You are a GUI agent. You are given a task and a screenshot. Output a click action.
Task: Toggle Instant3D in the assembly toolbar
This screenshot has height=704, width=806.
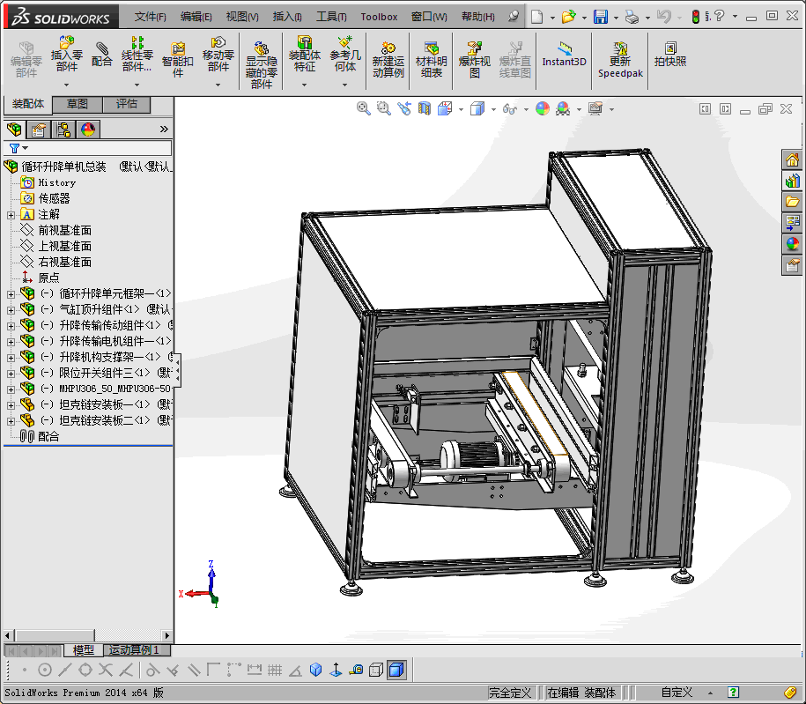coord(564,54)
